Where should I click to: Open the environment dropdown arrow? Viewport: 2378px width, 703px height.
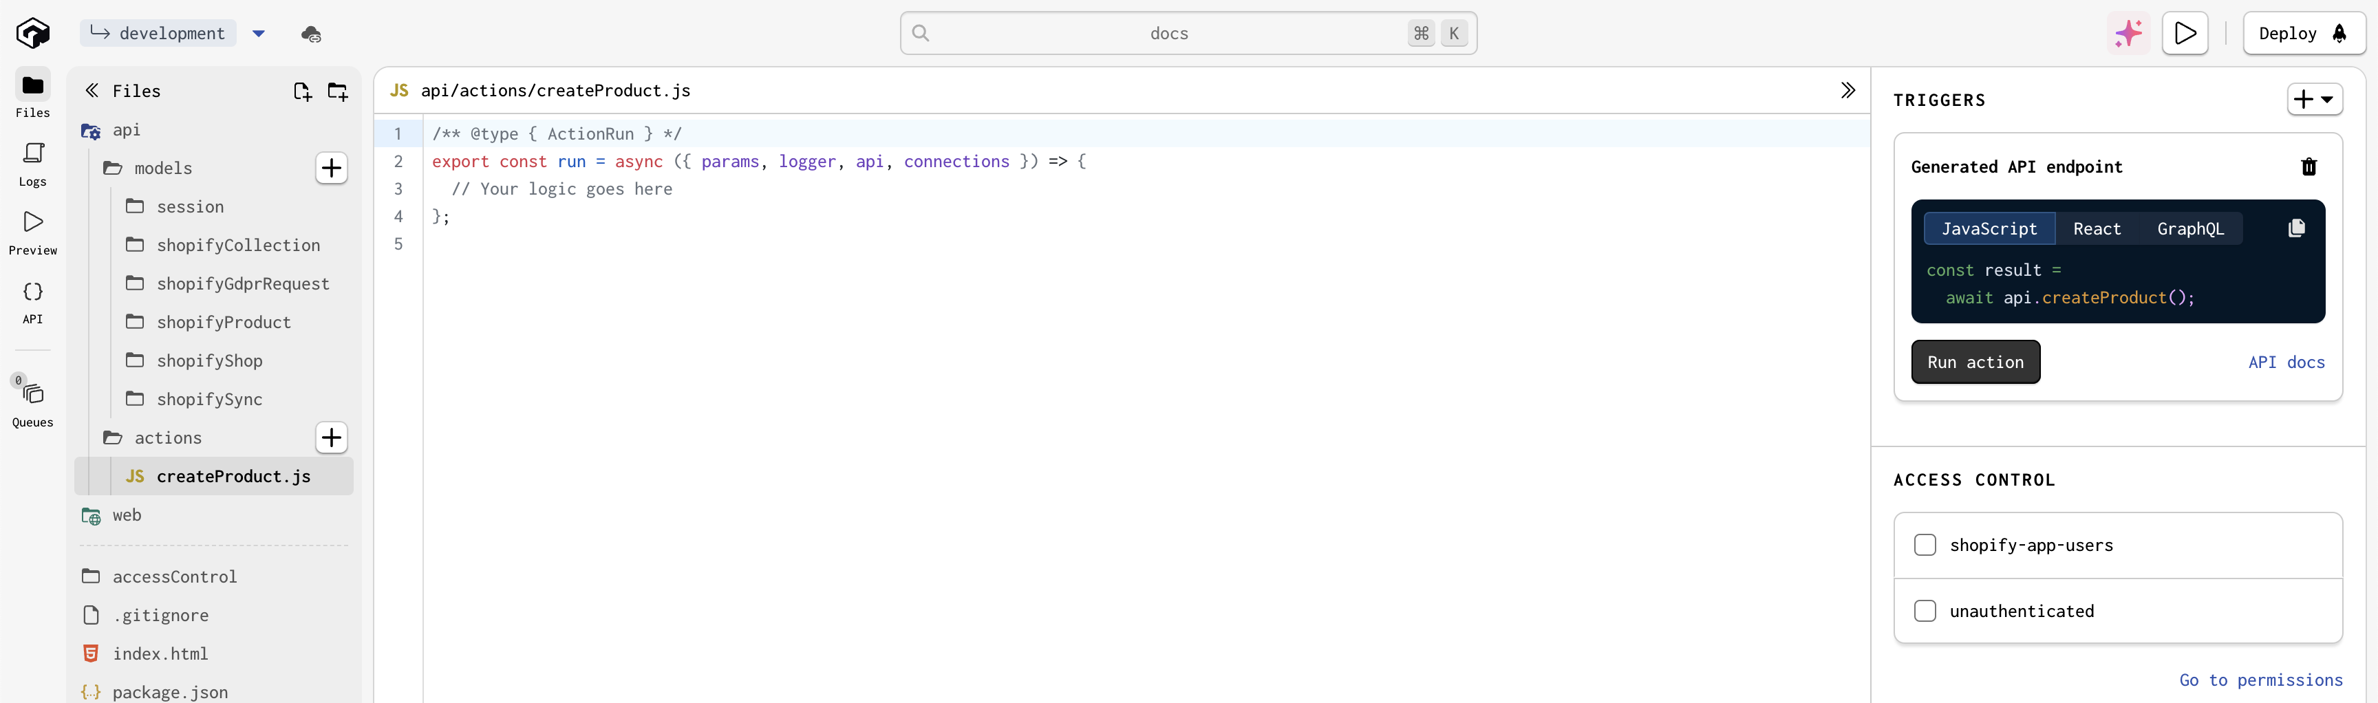pyautogui.click(x=259, y=34)
